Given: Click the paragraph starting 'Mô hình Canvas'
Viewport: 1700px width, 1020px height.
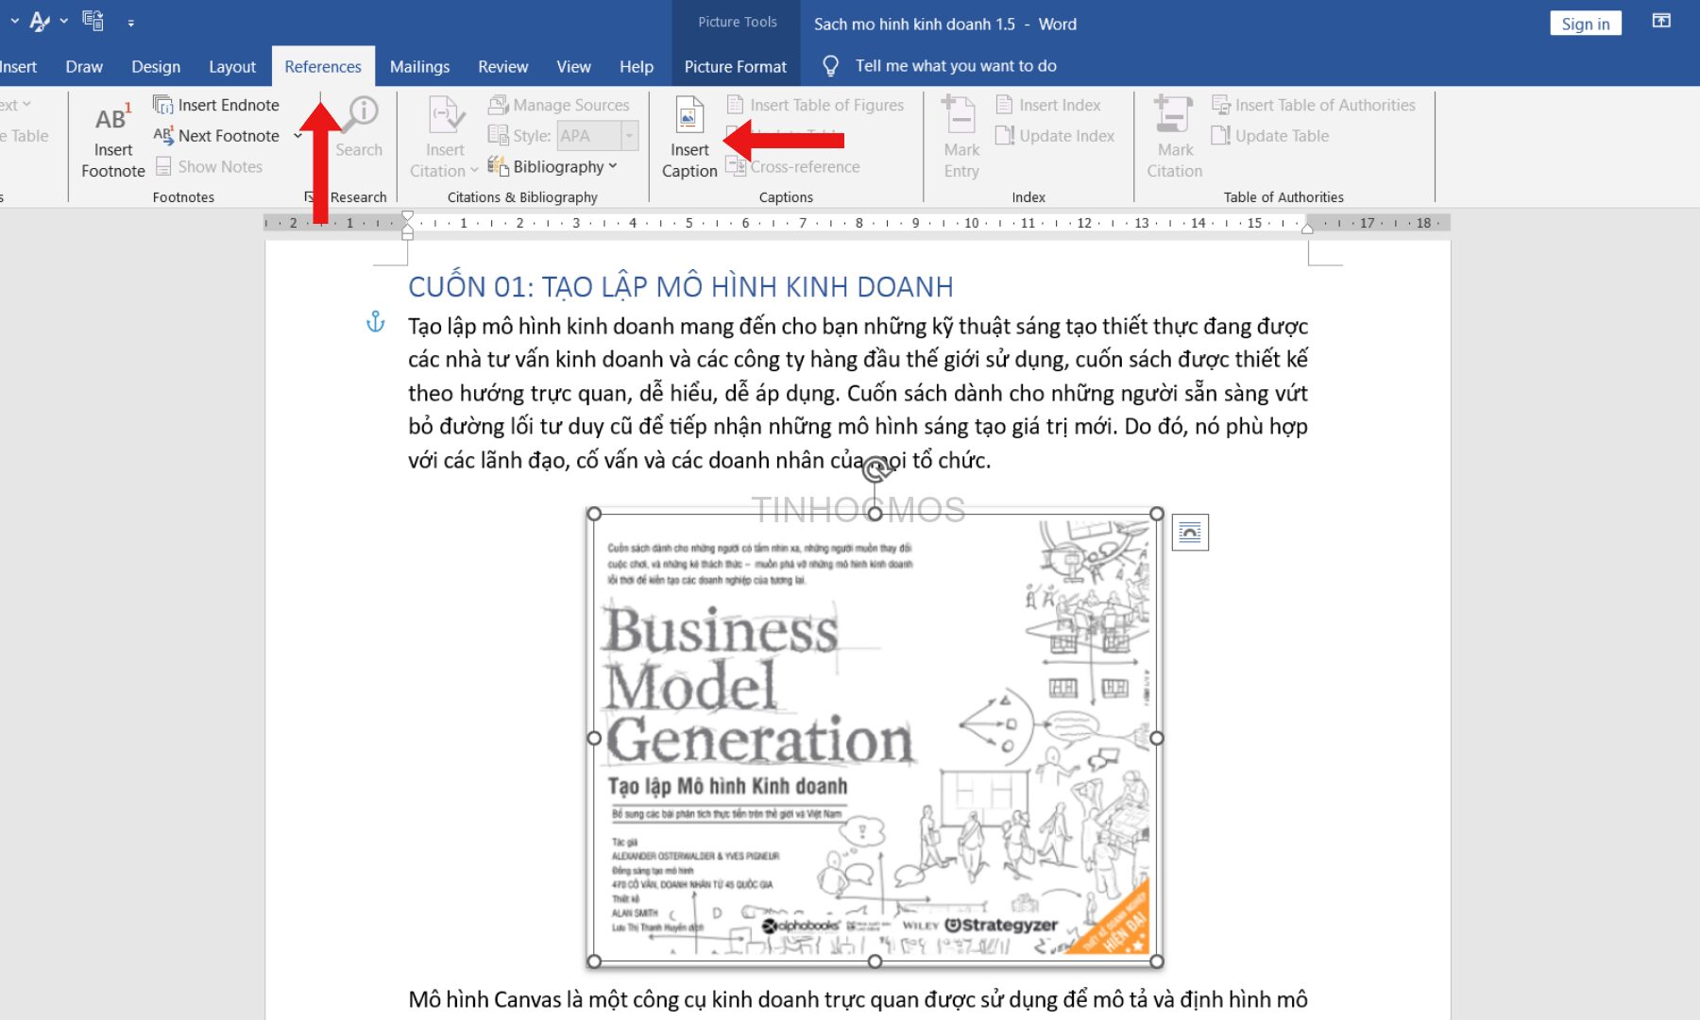Looking at the screenshot, I should click(858, 1000).
